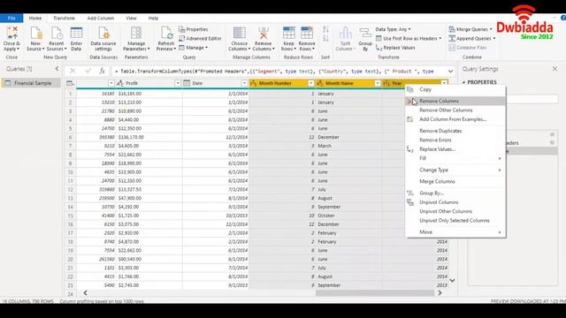This screenshot has height=318, width=566.
Task: Switch to the View tab
Action: pyautogui.click(x=131, y=18)
